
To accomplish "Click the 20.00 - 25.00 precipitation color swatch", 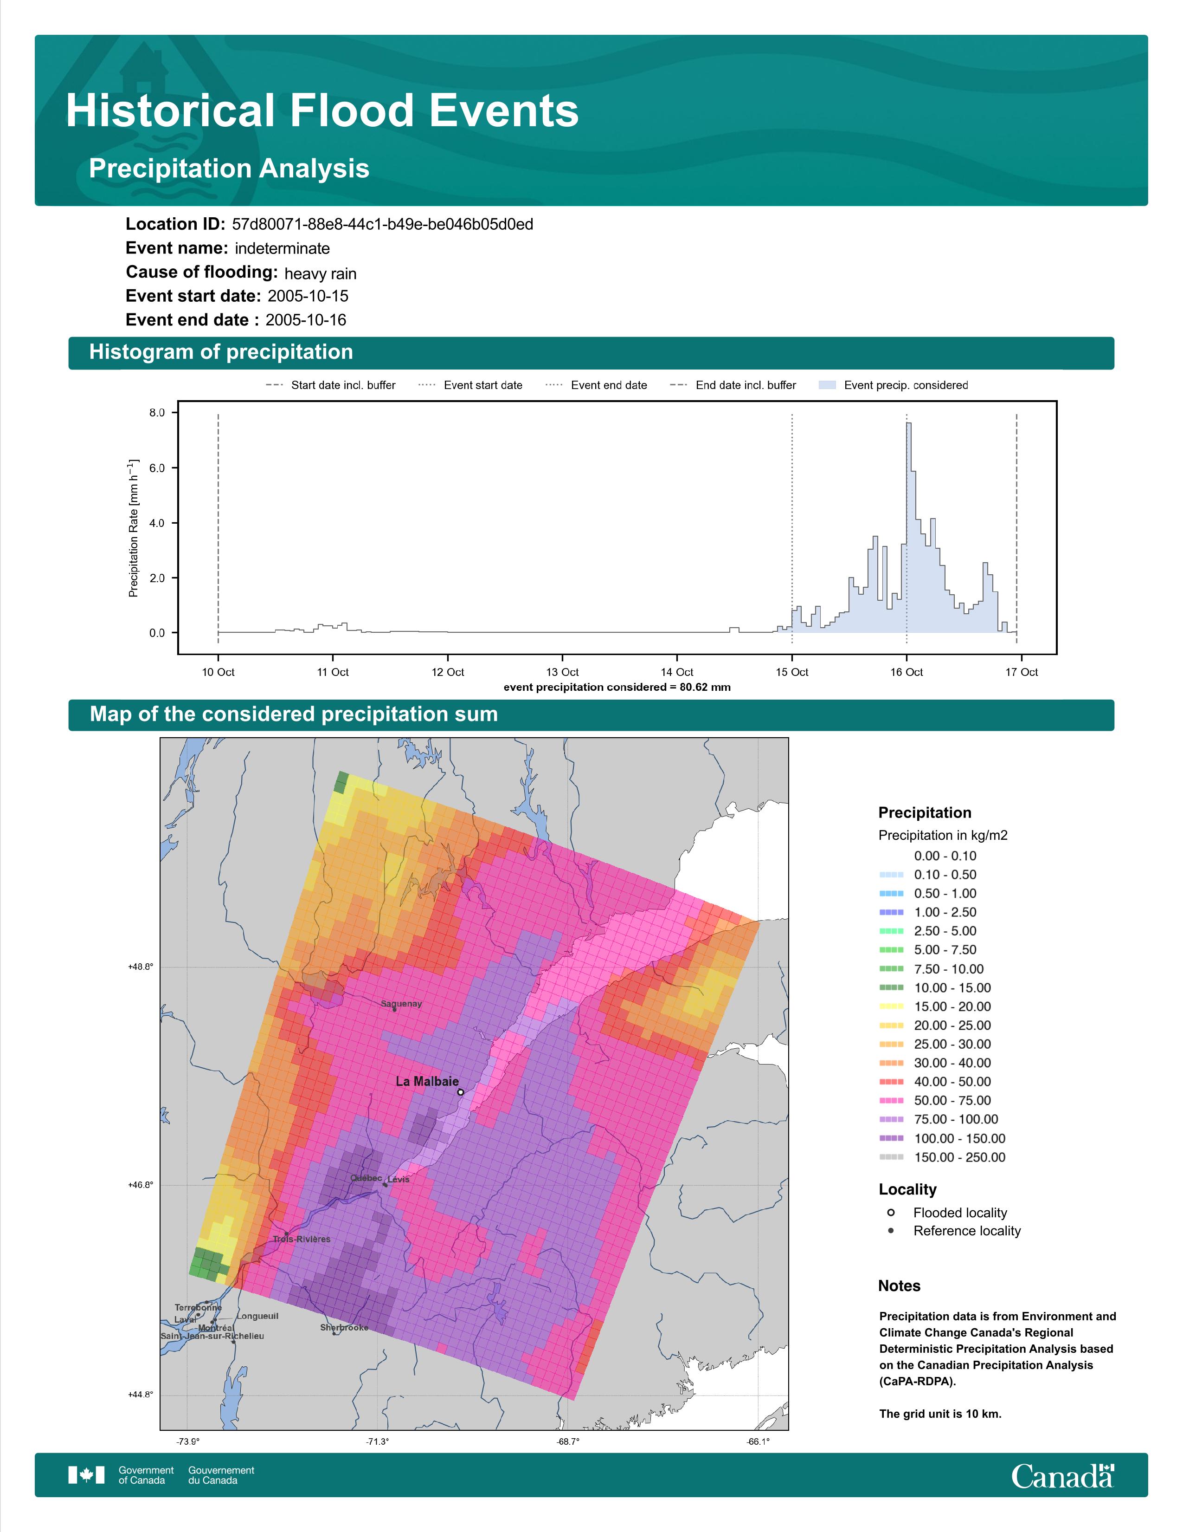I will 892,1026.
